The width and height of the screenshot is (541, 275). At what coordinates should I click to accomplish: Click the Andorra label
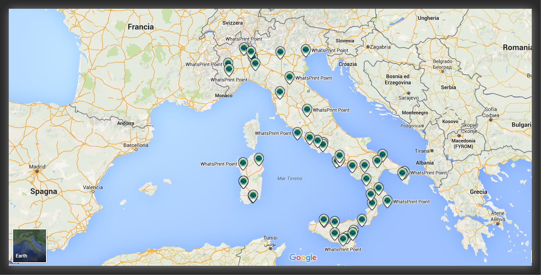tap(125, 123)
